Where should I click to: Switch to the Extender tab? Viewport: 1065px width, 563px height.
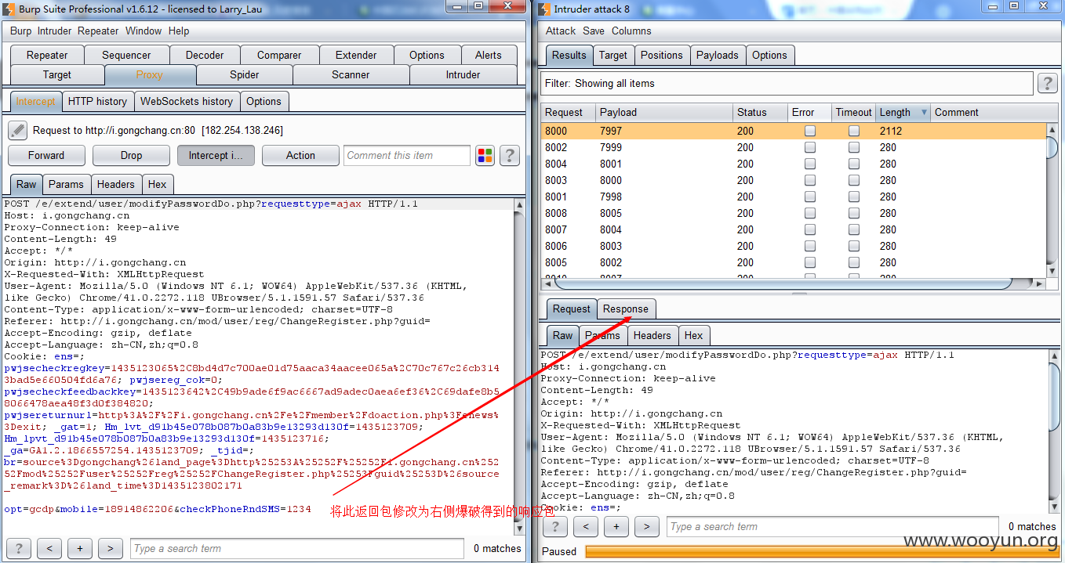356,55
